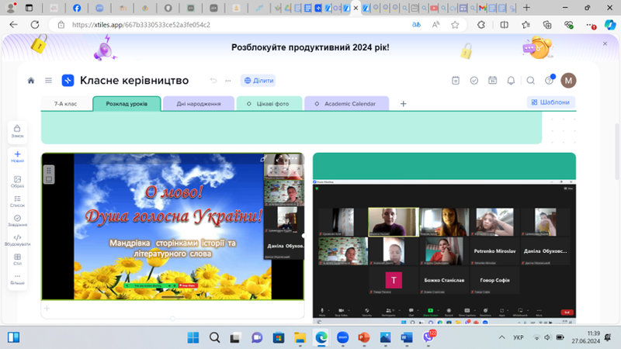The width and height of the screenshot is (621, 349).
Task: Open Browser essentials heart icon
Action: [x=569, y=25]
